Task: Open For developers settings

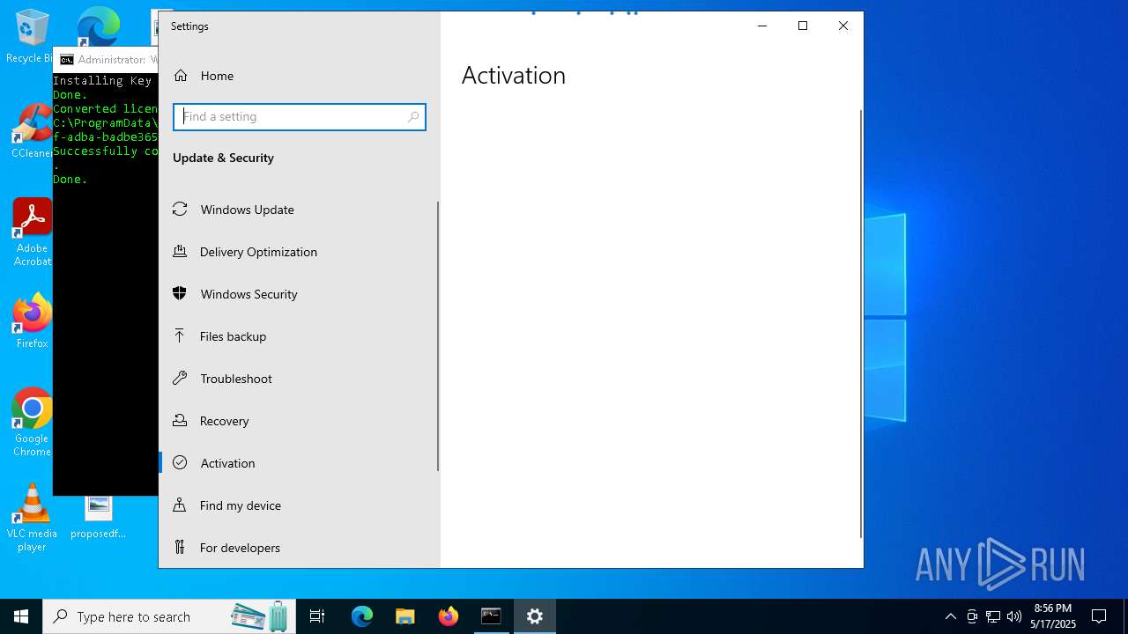Action: [x=298, y=548]
